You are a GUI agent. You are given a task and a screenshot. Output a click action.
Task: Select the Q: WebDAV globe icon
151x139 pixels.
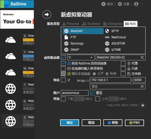(x=11, y=105)
